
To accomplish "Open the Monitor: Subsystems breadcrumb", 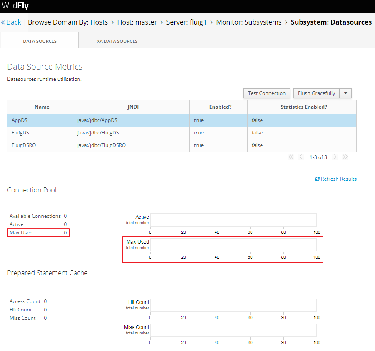I will coord(249,22).
